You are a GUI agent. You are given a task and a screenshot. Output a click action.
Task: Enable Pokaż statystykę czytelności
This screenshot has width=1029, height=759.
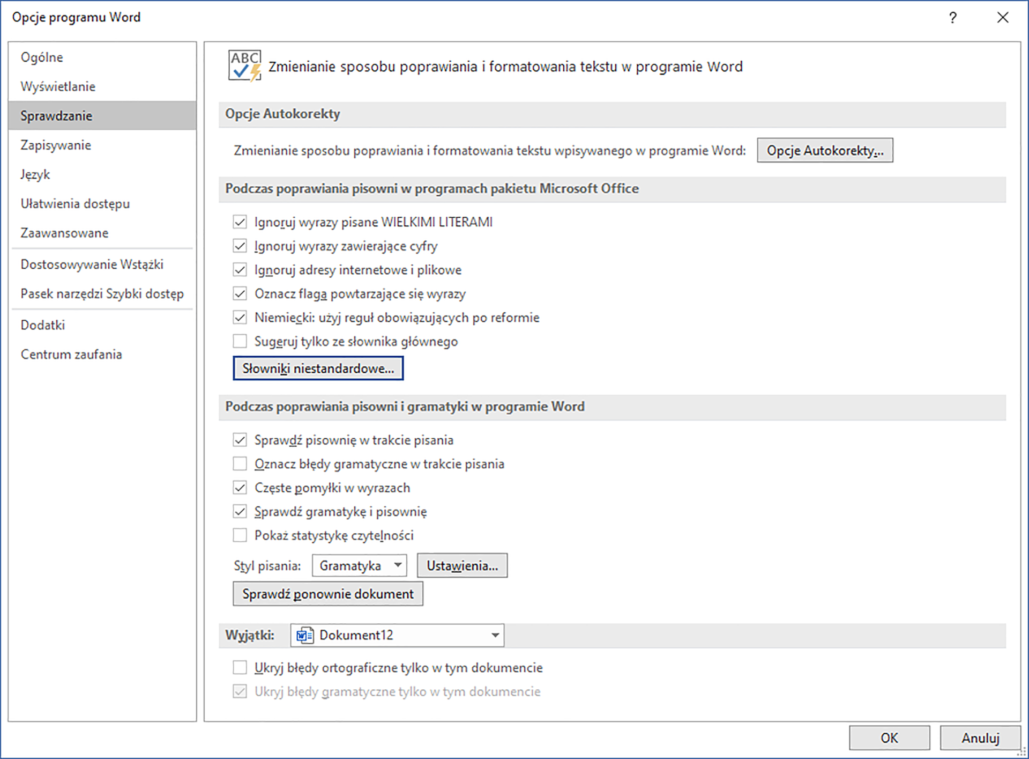pos(240,535)
